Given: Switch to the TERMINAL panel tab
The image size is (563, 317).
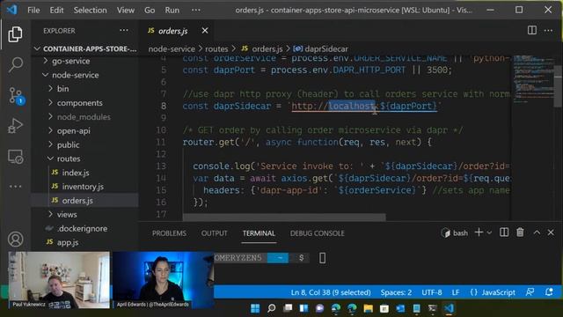Looking at the screenshot, I should tap(259, 233).
